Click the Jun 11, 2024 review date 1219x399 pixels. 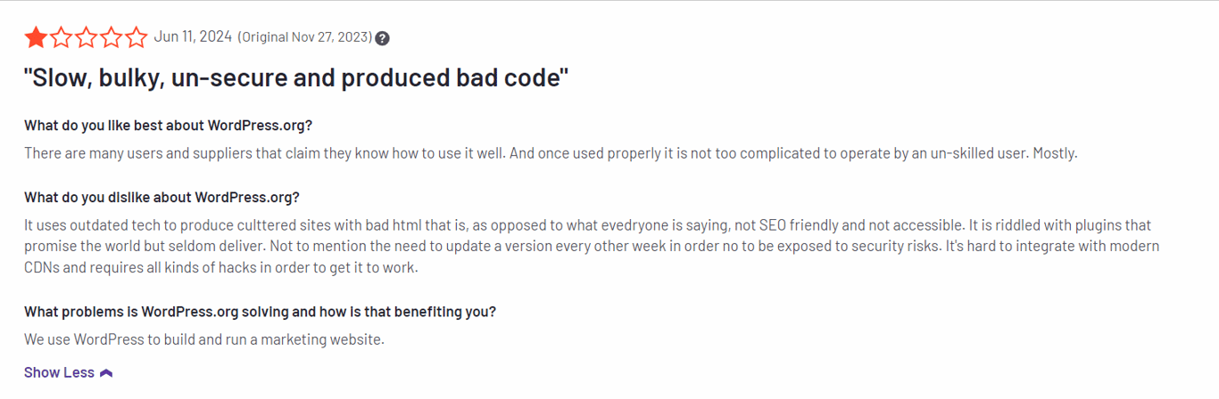point(193,37)
